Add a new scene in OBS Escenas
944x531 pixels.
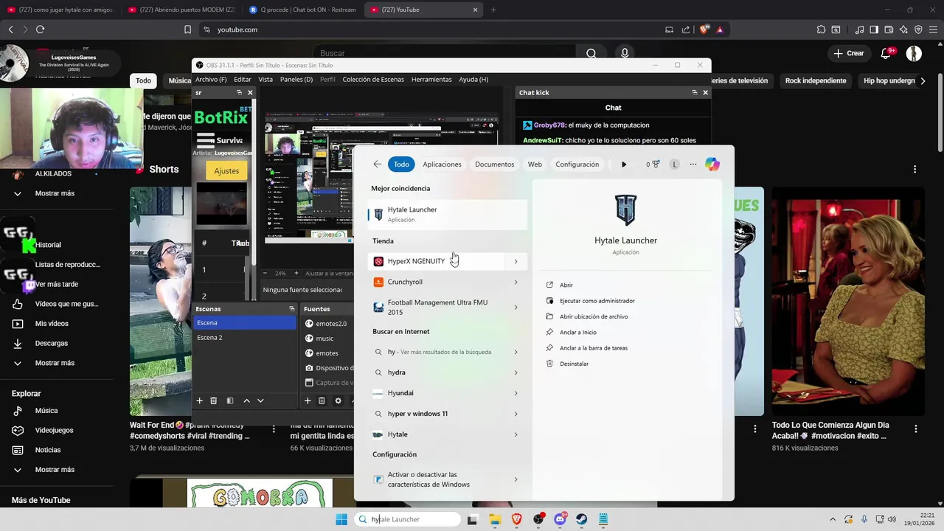pos(199,400)
